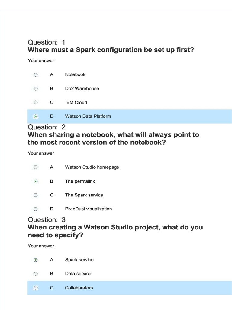232x310 pixels.
Task: Pick Watson Data Platform radio button
Action: tap(36, 116)
